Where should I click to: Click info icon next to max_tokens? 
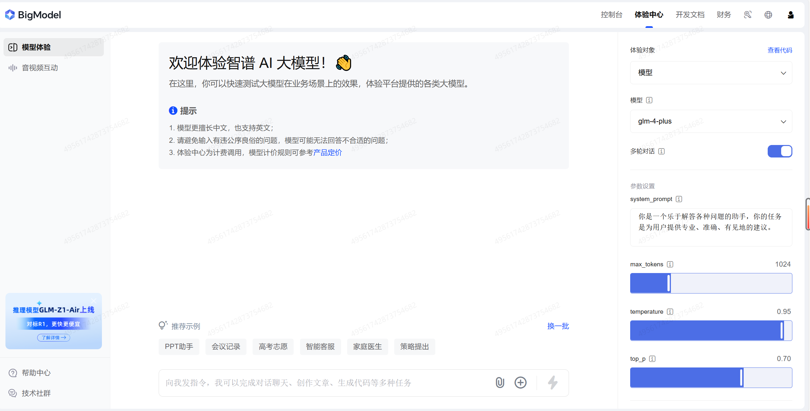[x=670, y=264]
